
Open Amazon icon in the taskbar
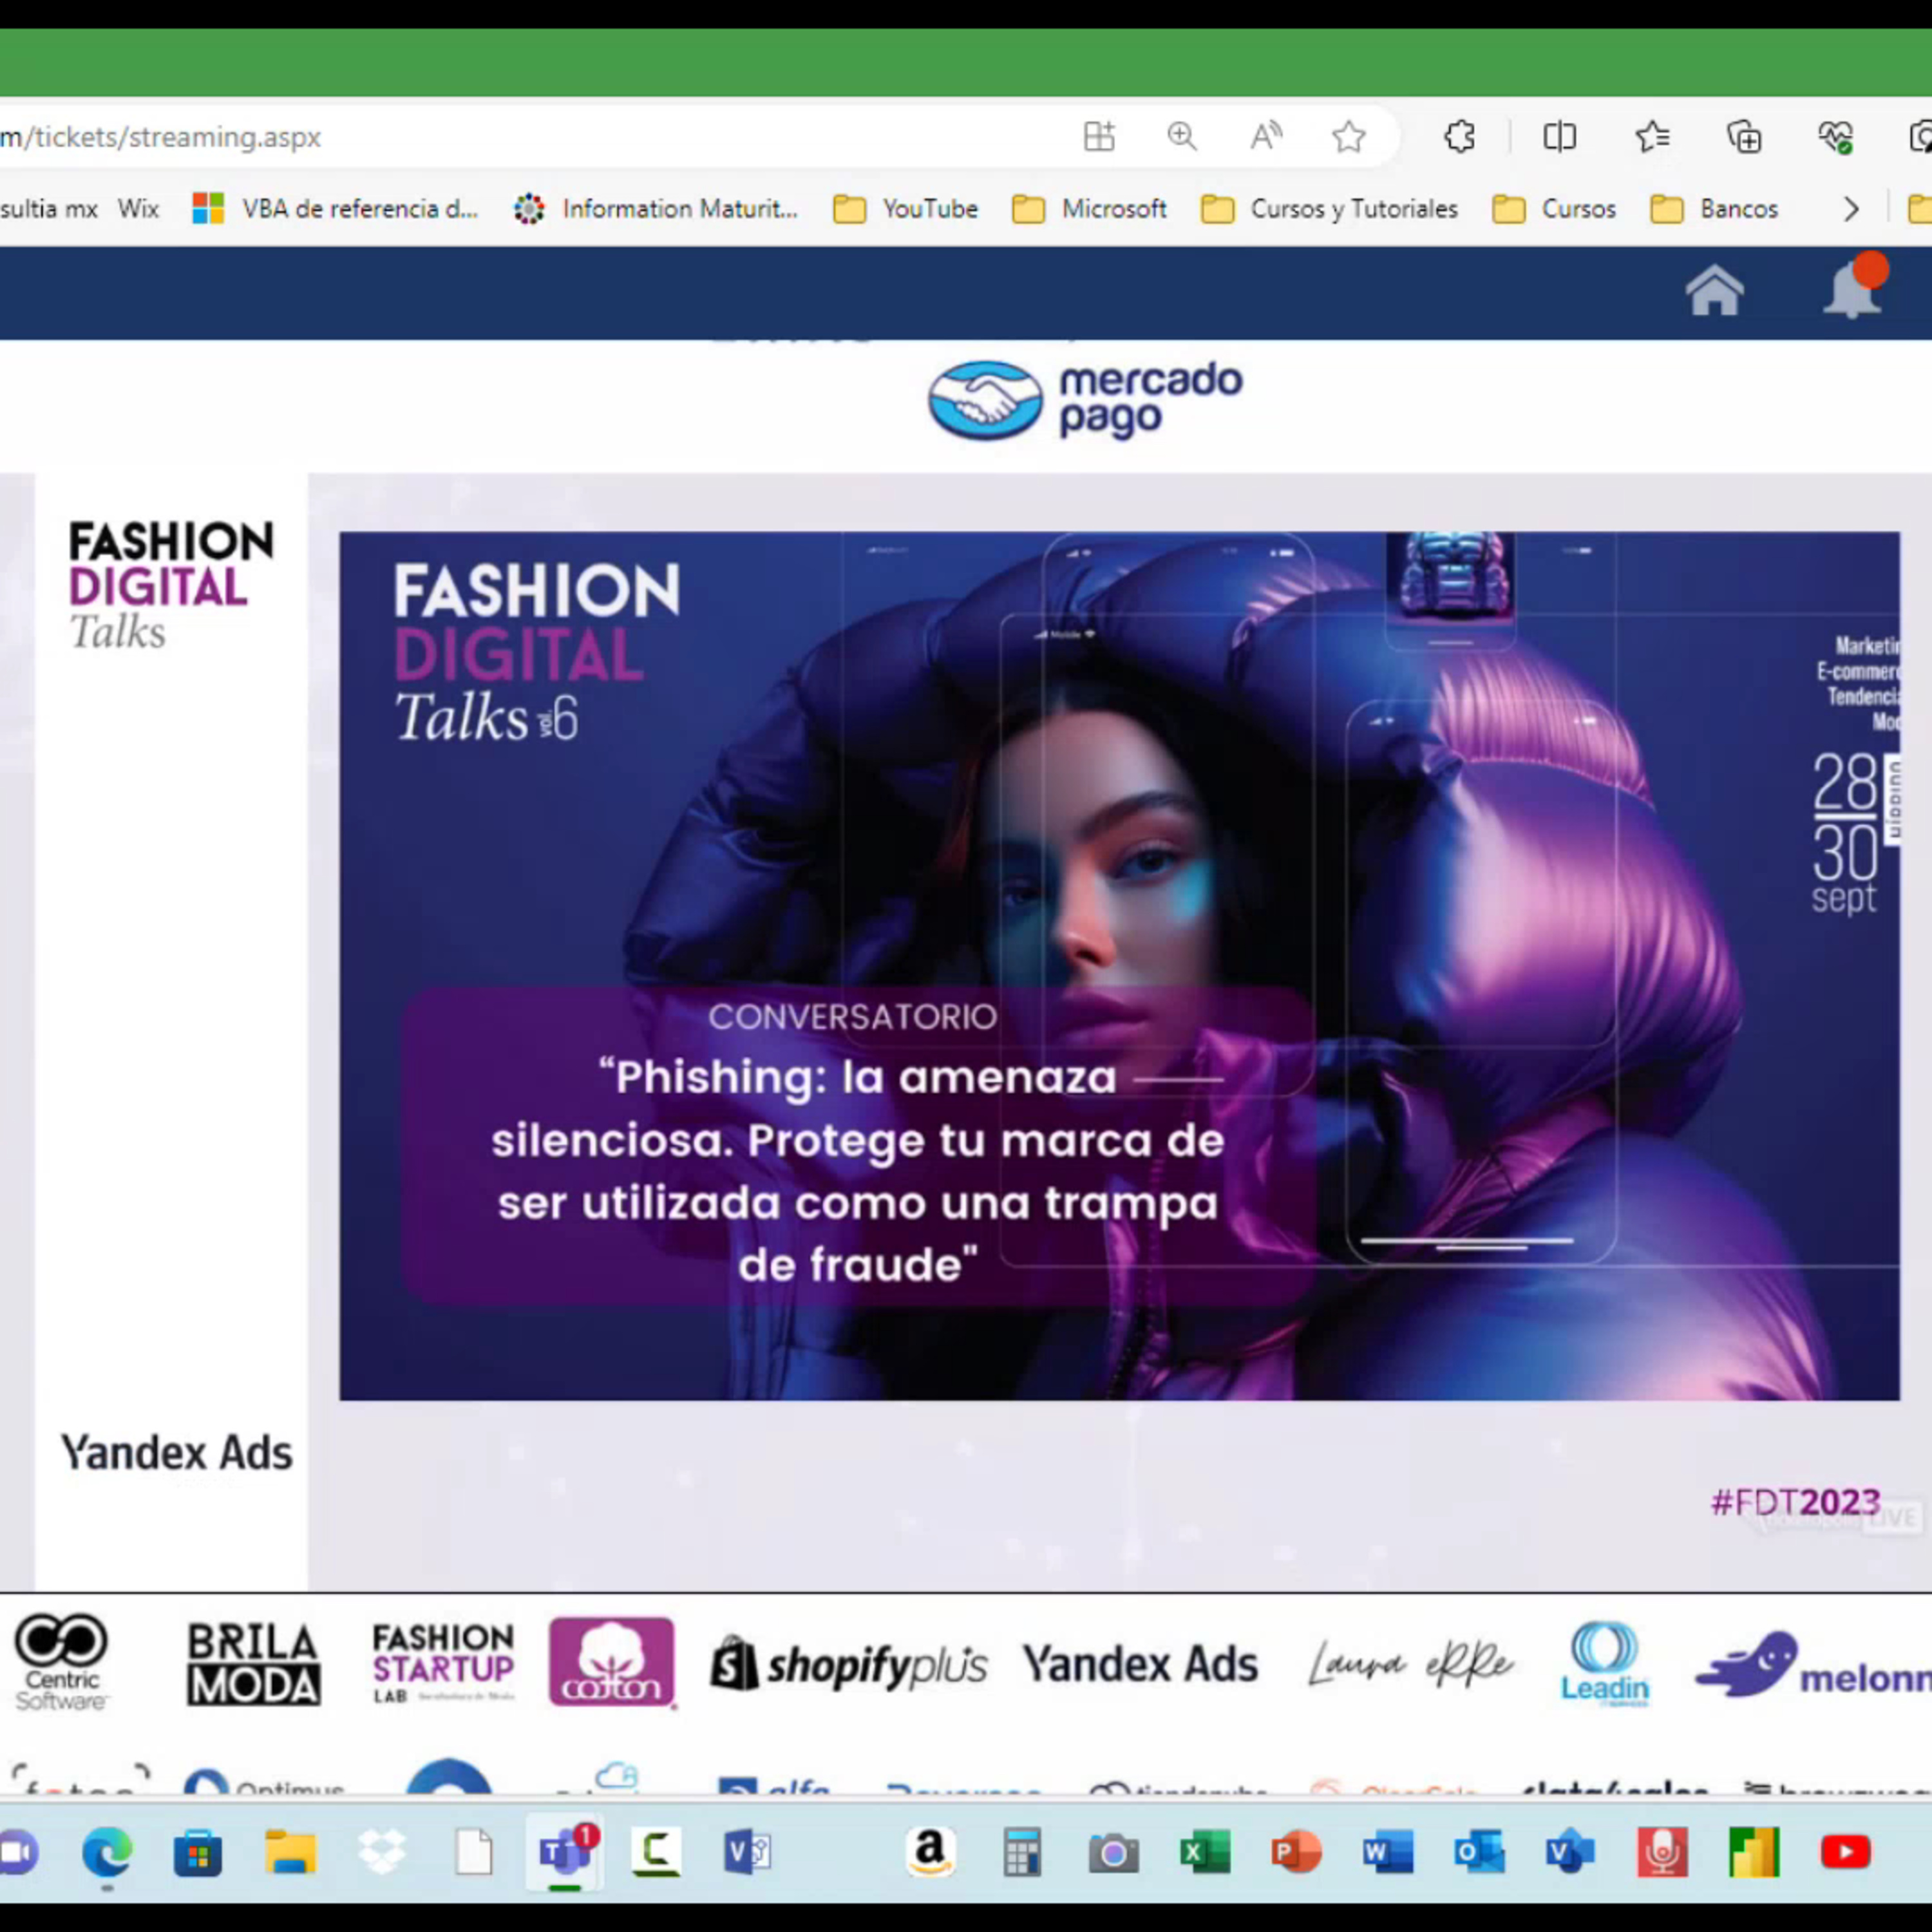(x=930, y=1853)
